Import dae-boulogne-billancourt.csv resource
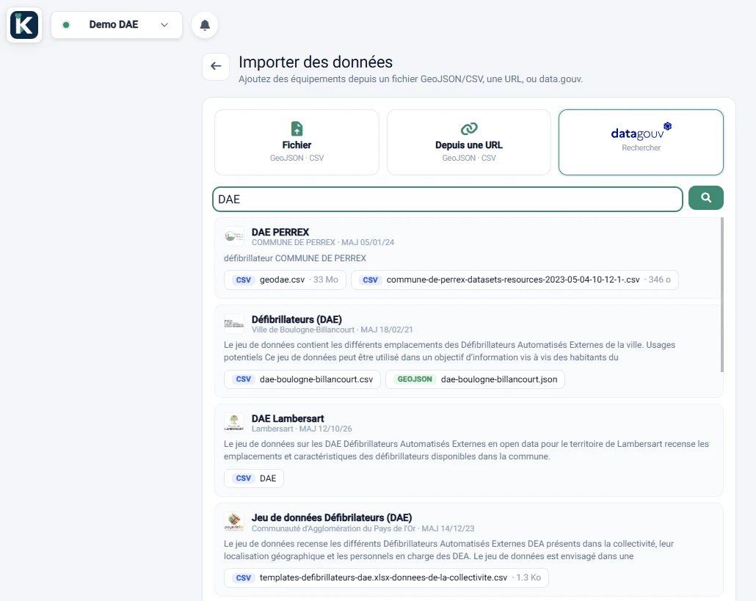The height and width of the screenshot is (601, 756). point(302,379)
